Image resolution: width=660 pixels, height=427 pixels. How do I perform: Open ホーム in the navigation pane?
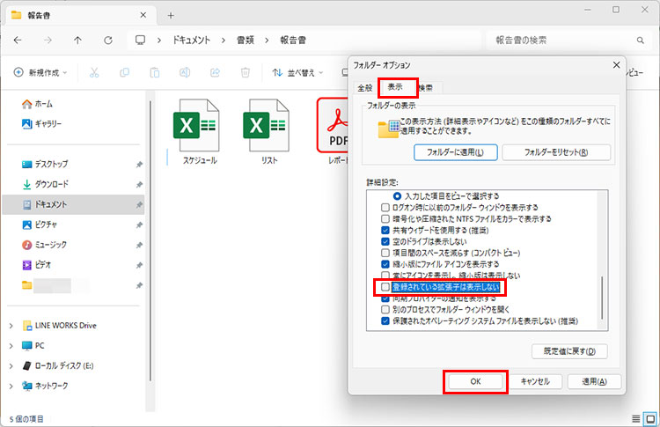click(42, 103)
